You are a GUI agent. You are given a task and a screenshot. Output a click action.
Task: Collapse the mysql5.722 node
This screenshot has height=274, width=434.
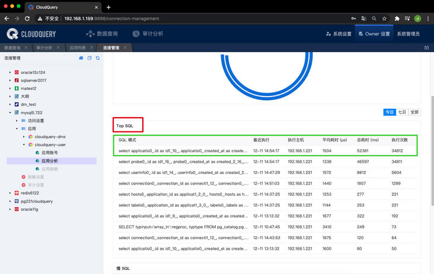10,112
